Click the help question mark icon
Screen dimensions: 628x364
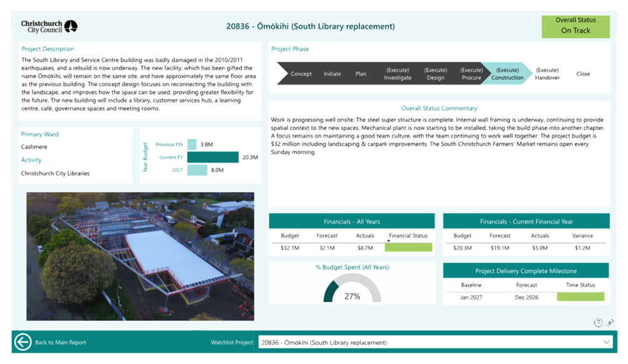[598, 323]
